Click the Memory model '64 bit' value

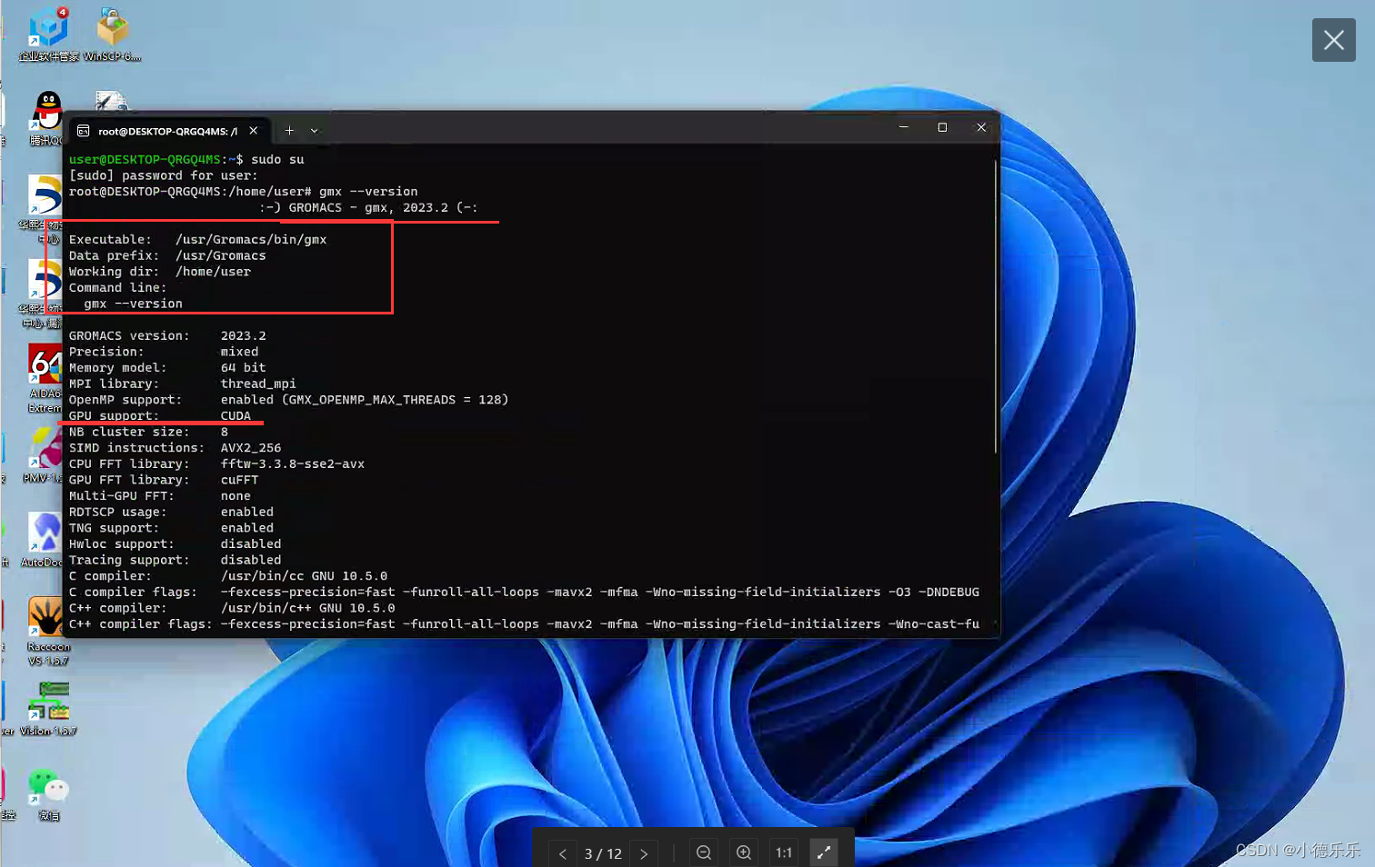(x=243, y=368)
